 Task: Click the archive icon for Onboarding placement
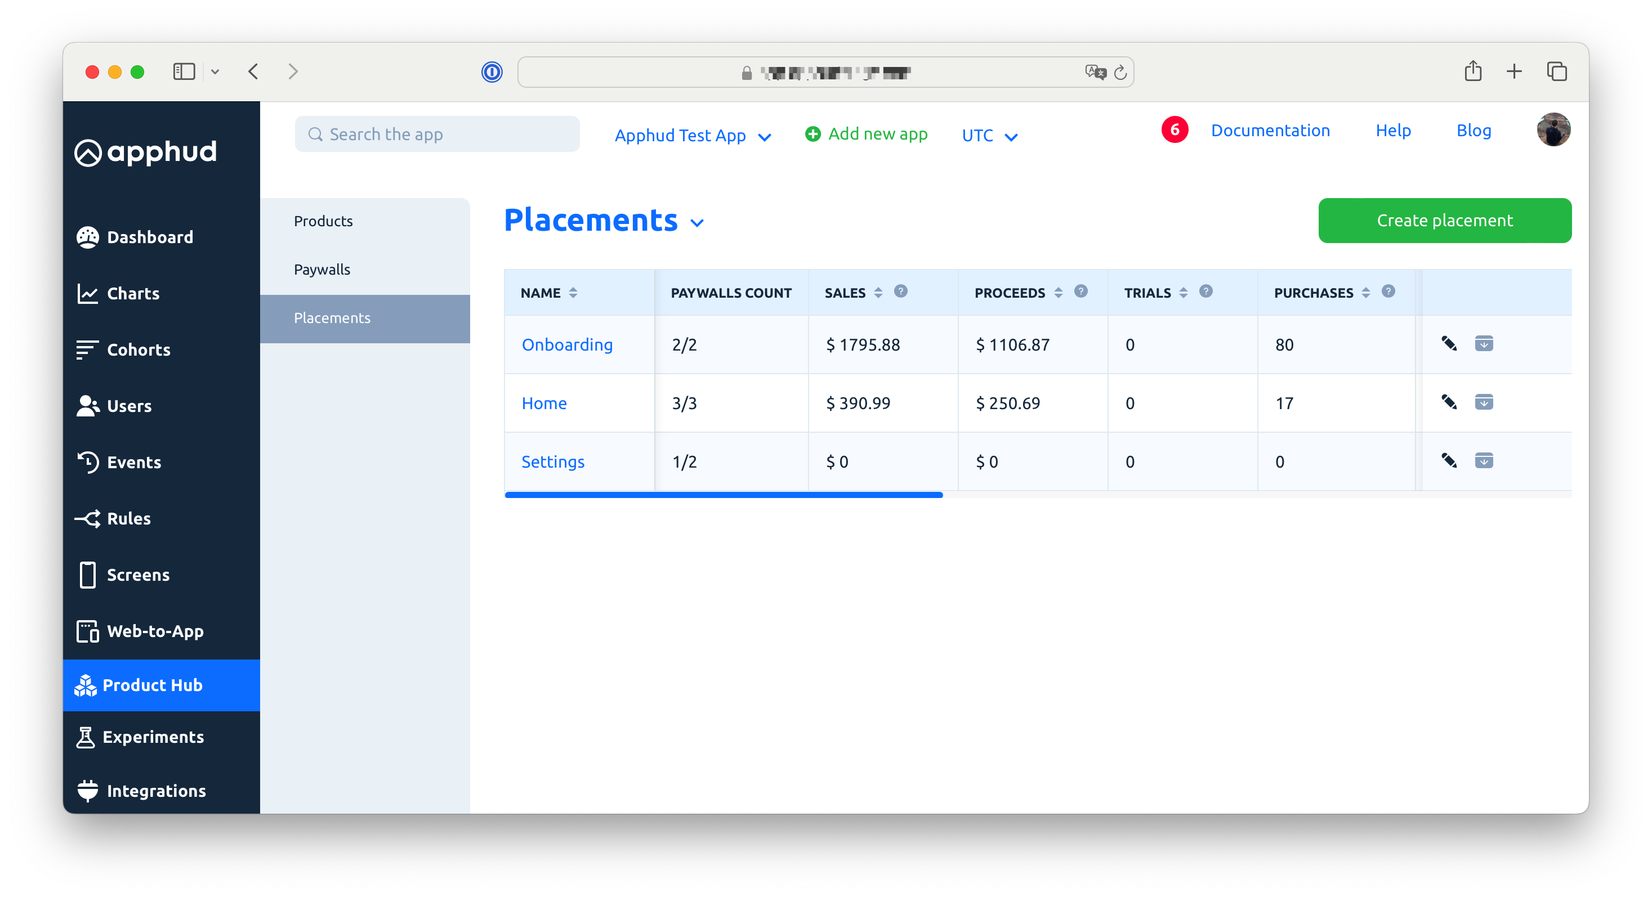pos(1484,344)
